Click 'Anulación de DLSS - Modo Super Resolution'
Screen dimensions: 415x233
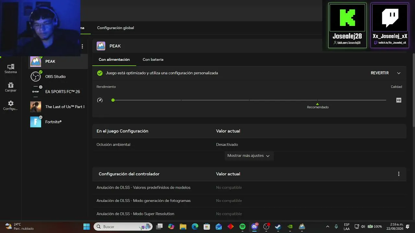click(135, 214)
